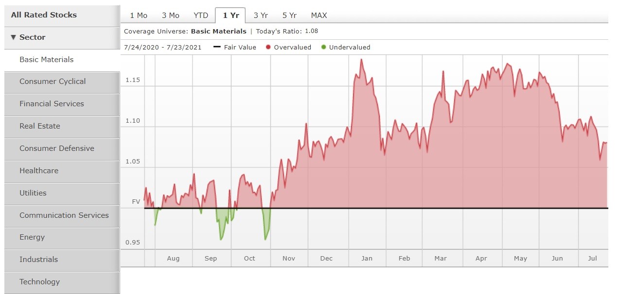The height and width of the screenshot is (294, 620).
Task: Select the MAX range tab
Action: point(319,16)
